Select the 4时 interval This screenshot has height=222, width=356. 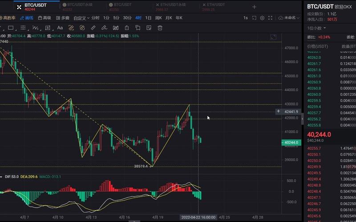[138, 18]
